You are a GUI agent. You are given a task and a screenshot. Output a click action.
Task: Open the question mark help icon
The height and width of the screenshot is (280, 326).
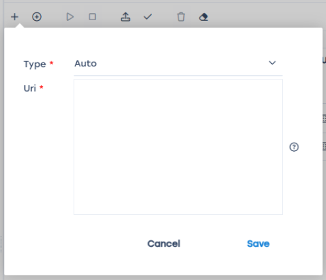click(x=294, y=147)
